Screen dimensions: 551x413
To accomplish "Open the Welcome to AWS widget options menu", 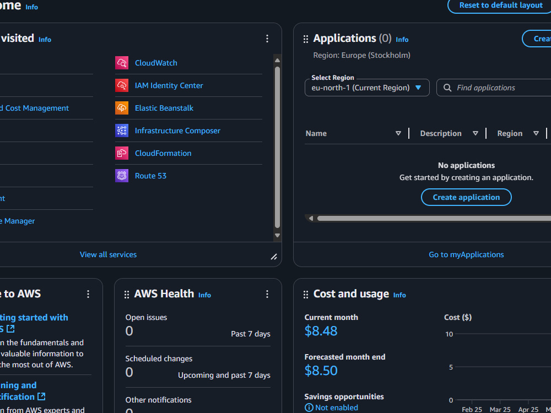I will tap(88, 294).
